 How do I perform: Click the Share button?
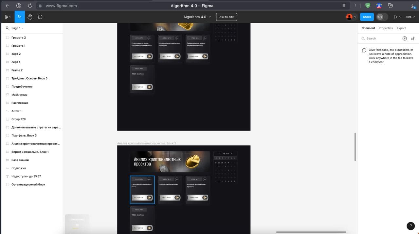(x=367, y=17)
